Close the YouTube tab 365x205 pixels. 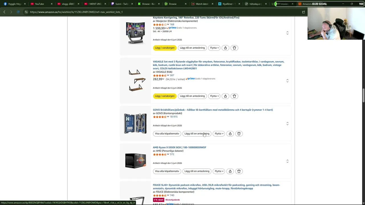[52, 4]
